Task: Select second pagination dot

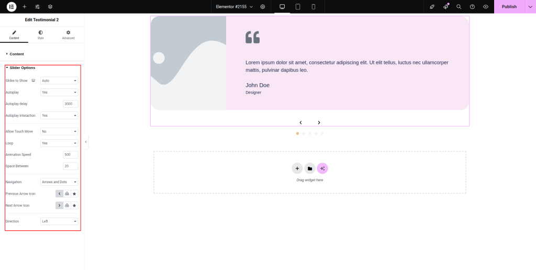Action: coord(304,133)
